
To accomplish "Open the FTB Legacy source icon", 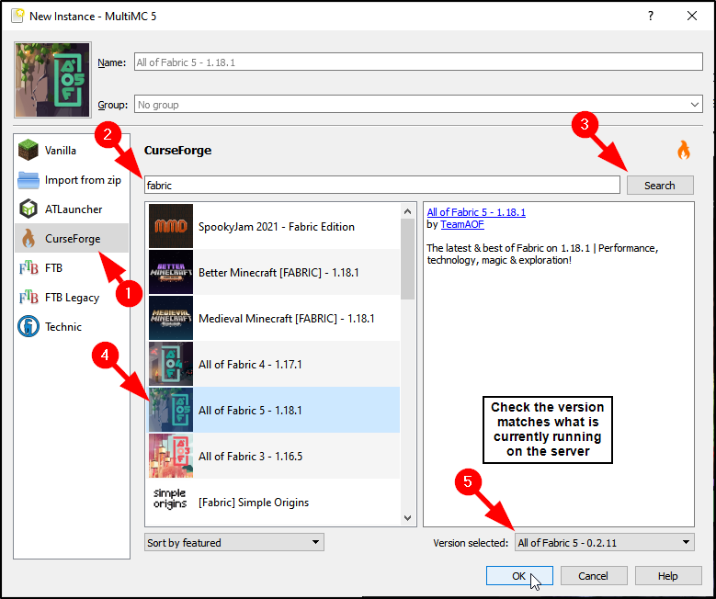I will point(28,298).
